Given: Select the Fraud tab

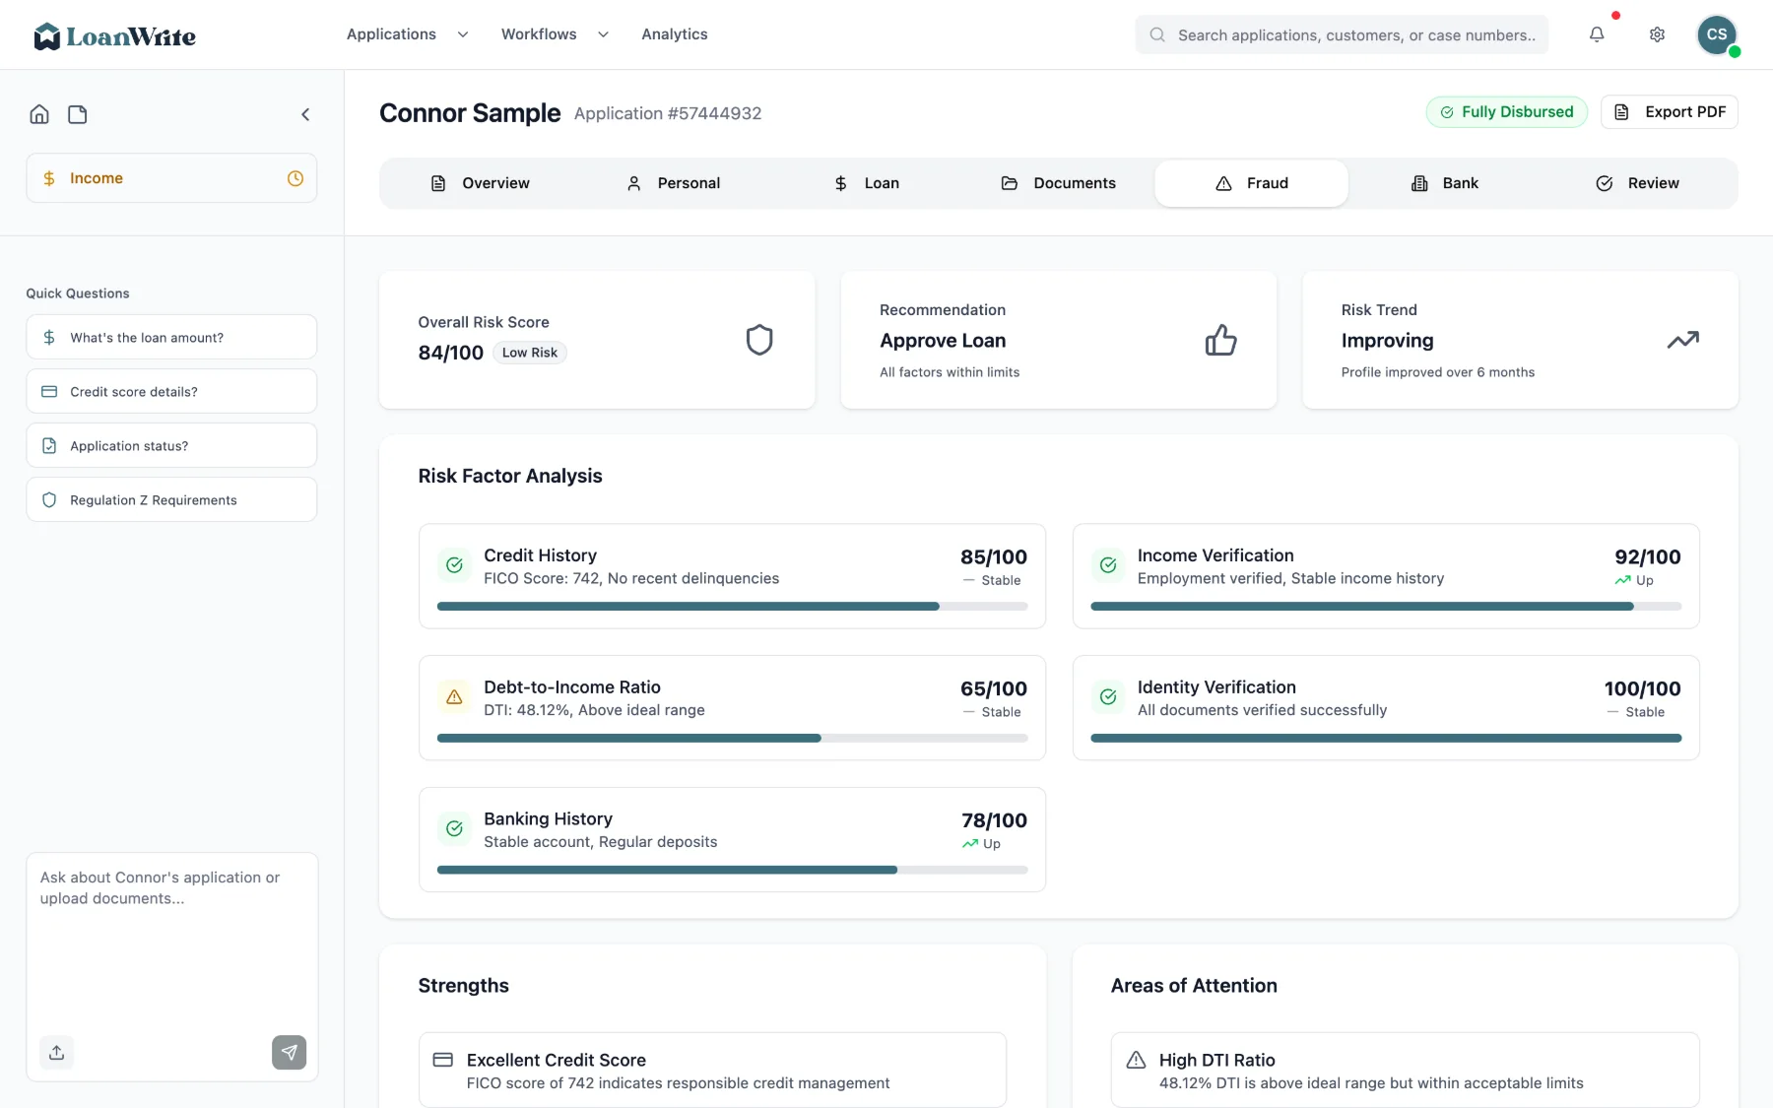Looking at the screenshot, I should coord(1251,183).
